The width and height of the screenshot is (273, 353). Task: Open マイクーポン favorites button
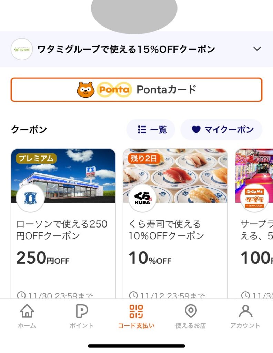[222, 130]
